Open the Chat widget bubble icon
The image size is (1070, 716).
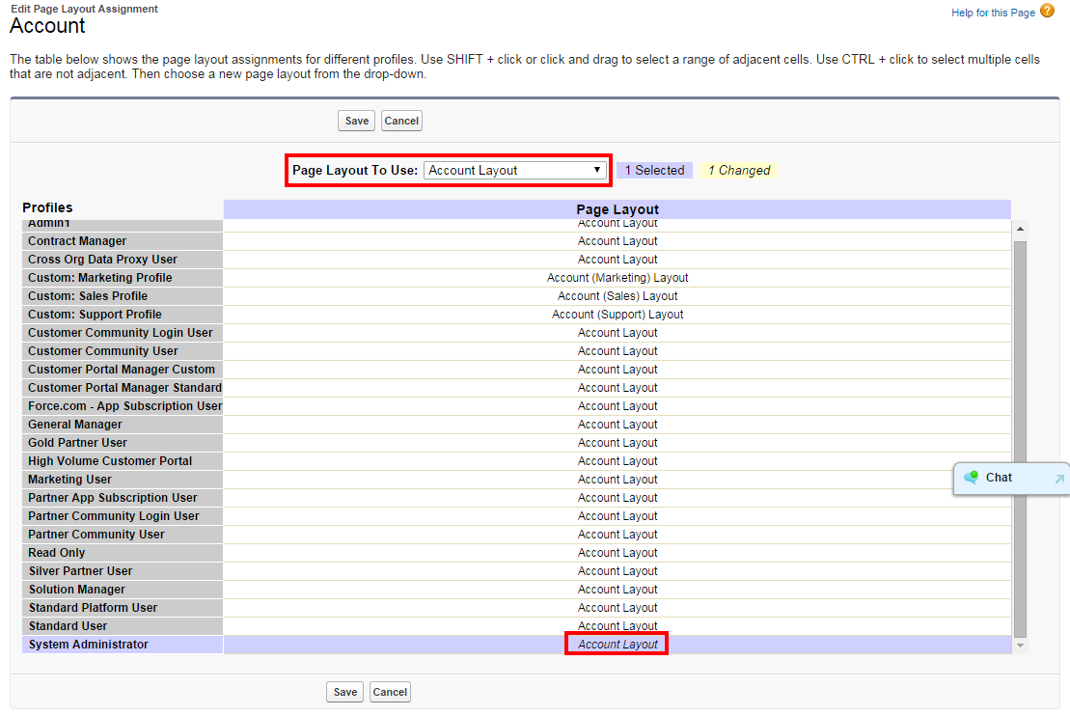tap(972, 478)
